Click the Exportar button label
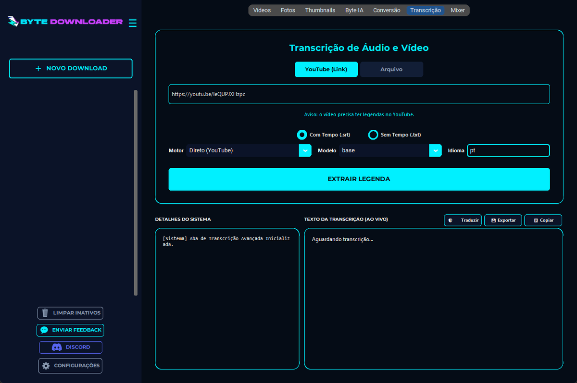The width and height of the screenshot is (577, 383). pyautogui.click(x=506, y=220)
